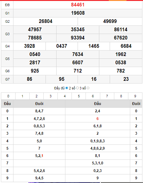Highlight digit 1 in number filter row
The image size is (143, 183).
[x=22, y=96]
